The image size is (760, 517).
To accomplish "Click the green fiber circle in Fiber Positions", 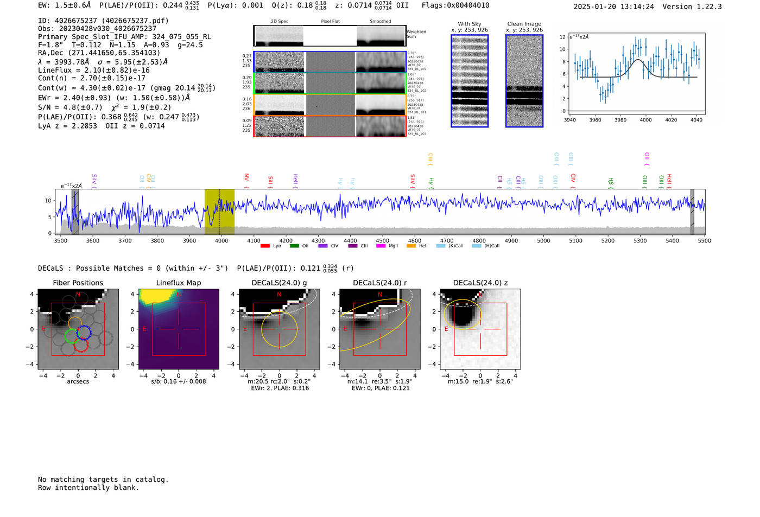I will coord(72,336).
